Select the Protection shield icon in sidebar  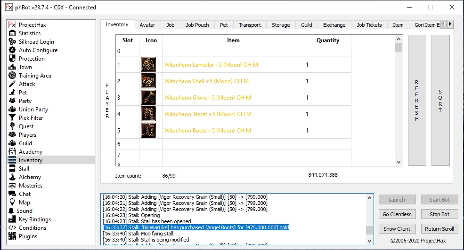[12, 59]
